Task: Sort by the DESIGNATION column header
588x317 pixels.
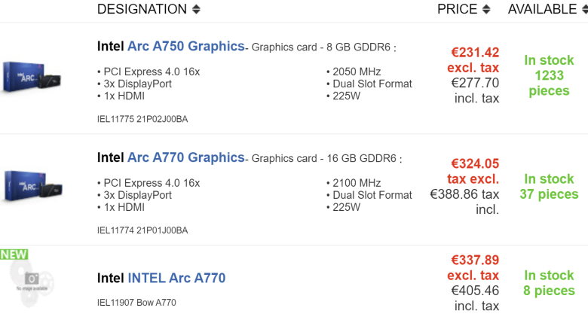Action: (x=142, y=10)
